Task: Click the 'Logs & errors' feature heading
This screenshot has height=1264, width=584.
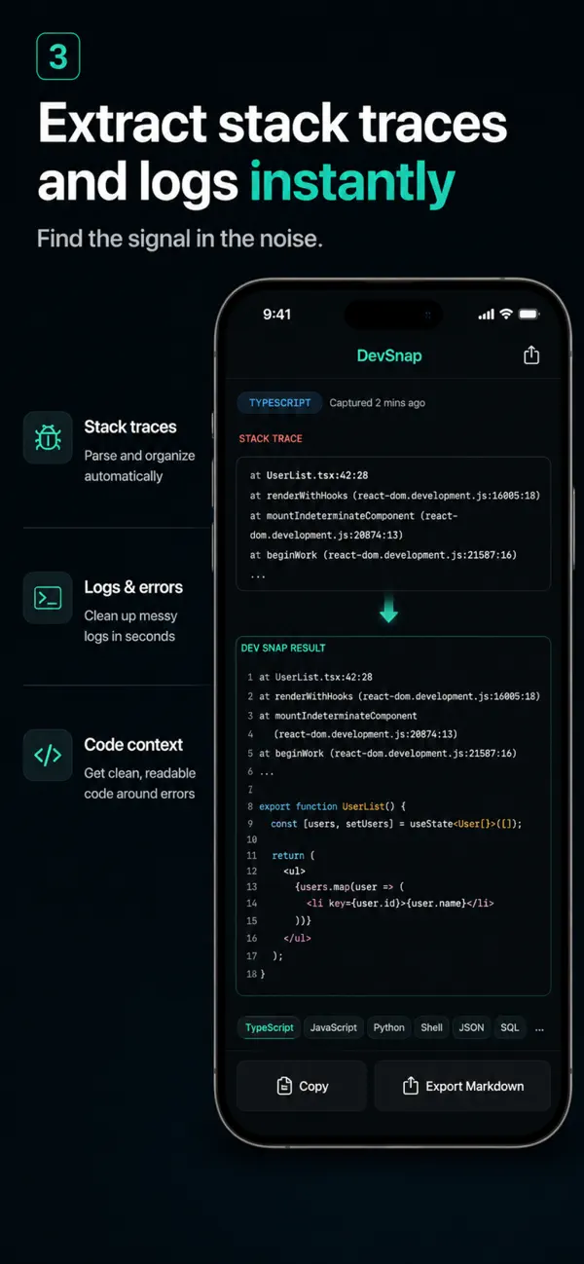Action: click(133, 587)
